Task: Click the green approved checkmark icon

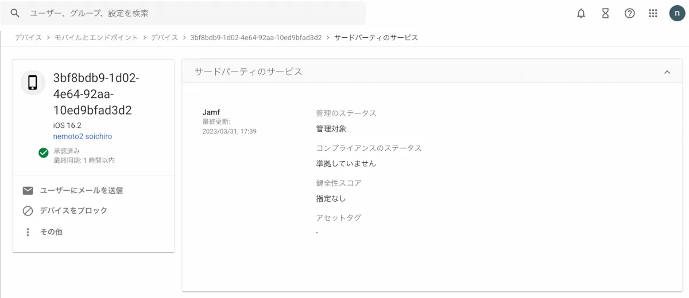Action: click(43, 152)
